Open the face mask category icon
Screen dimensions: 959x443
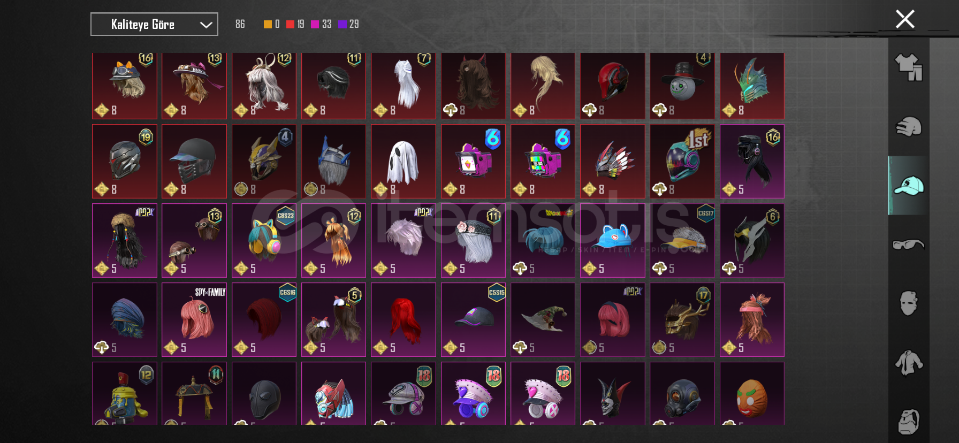(909, 303)
